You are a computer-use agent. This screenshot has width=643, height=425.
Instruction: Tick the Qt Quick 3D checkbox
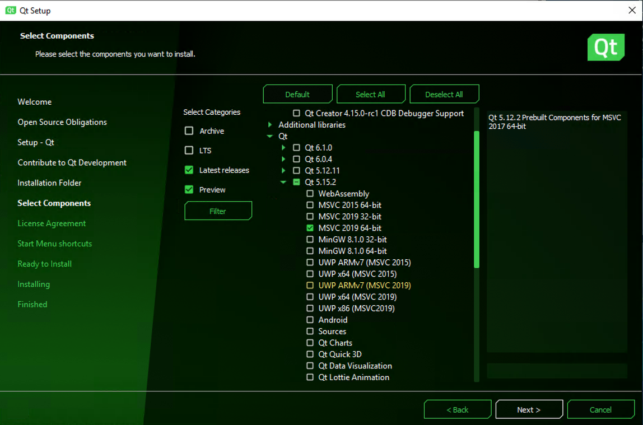pyautogui.click(x=310, y=354)
